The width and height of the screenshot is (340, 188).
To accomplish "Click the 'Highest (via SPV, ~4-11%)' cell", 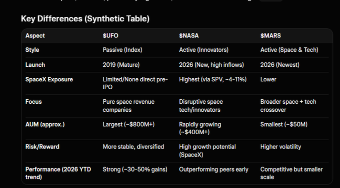I will click(x=212, y=80).
